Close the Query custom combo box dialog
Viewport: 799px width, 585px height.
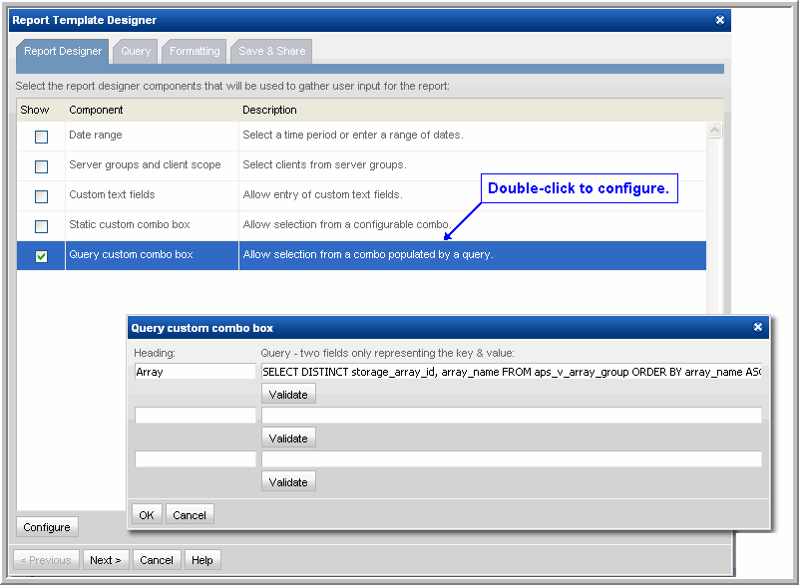(x=757, y=327)
